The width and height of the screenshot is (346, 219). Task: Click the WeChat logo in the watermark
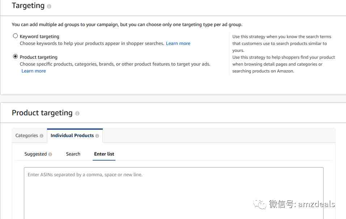[x=260, y=204]
